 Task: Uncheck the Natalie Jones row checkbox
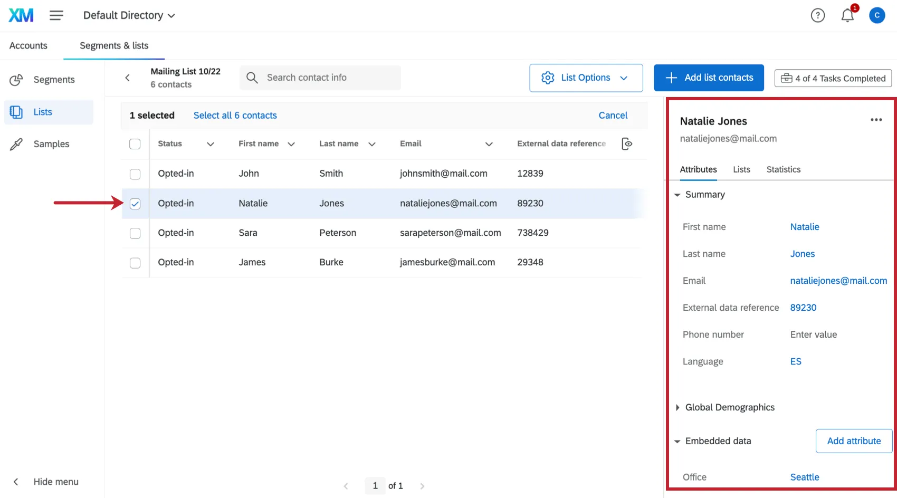(x=135, y=204)
